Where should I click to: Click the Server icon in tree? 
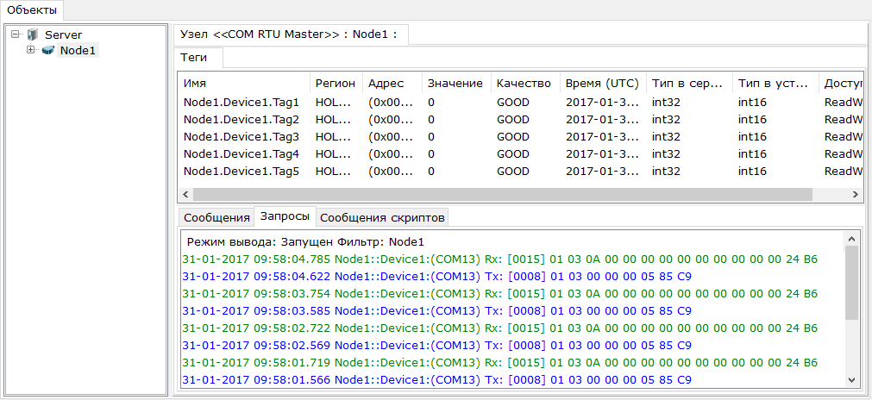click(x=33, y=34)
